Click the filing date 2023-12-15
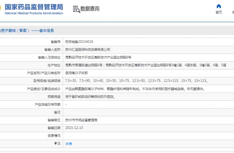 tap(74, 128)
